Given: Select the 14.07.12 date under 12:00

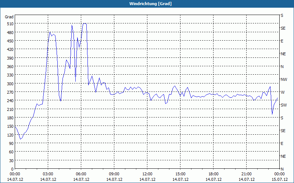Looking at the screenshot, I should [x=147, y=179].
